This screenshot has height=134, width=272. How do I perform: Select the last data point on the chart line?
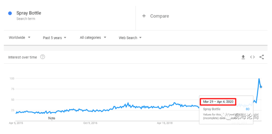click(x=261, y=87)
